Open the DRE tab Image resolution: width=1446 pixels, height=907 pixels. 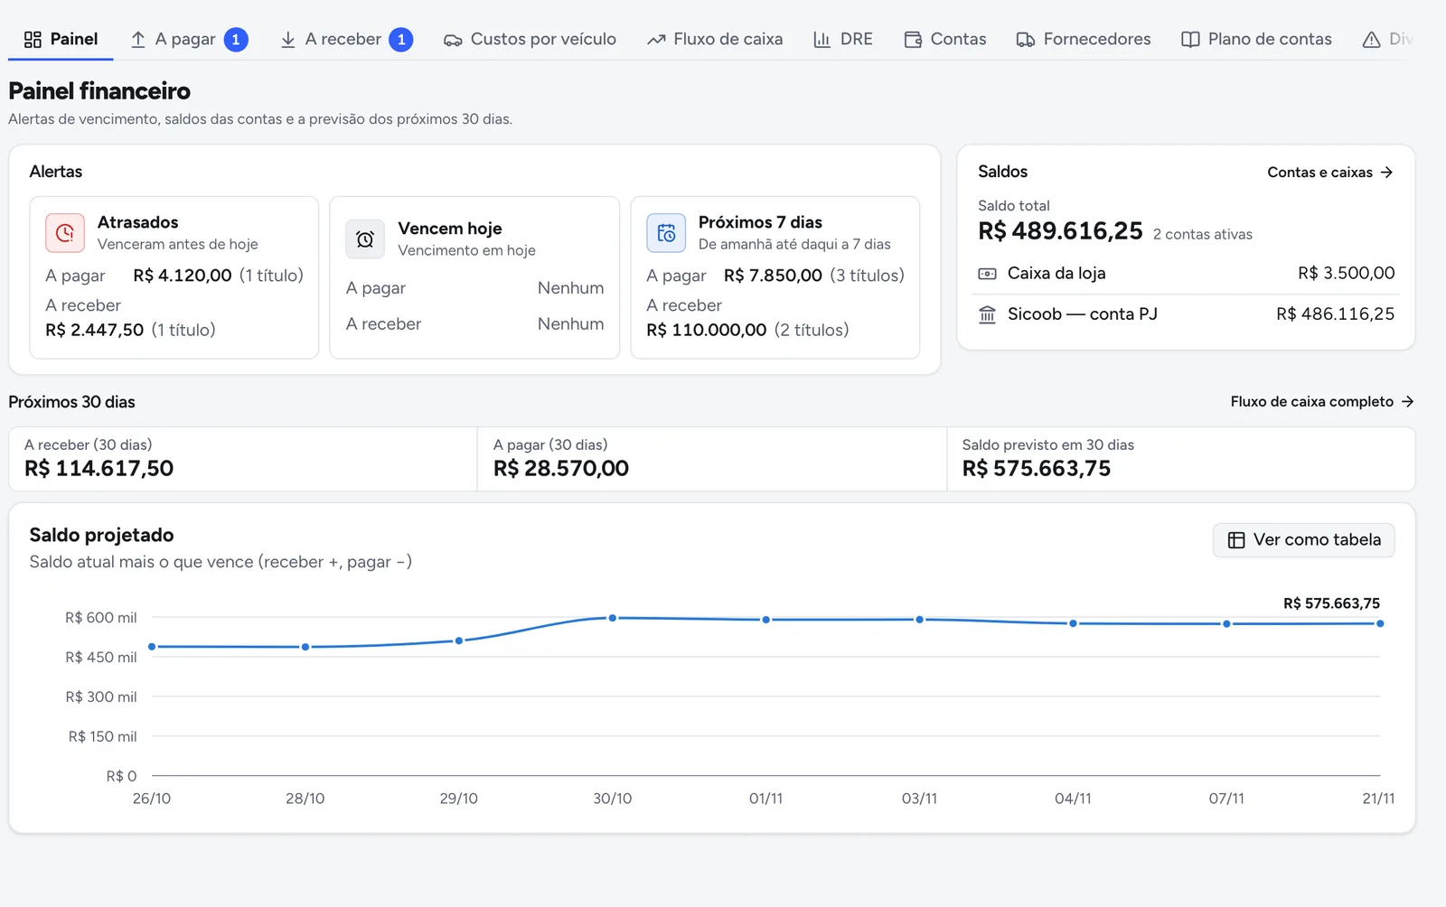coord(843,39)
